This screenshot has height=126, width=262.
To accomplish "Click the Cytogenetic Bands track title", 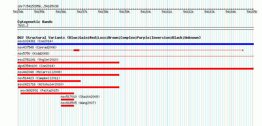I will click(35, 22).
